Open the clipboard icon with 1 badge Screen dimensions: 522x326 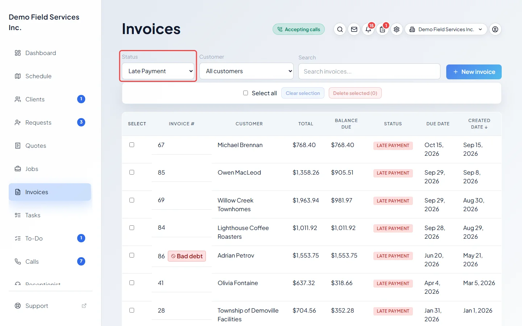382,29
